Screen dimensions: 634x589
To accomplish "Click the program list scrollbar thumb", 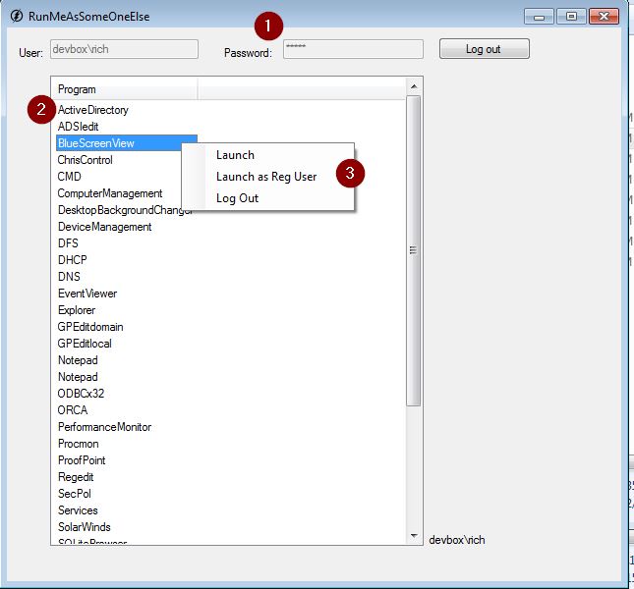I will pos(413,250).
